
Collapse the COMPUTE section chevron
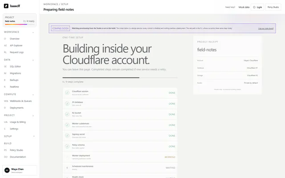(33, 95)
